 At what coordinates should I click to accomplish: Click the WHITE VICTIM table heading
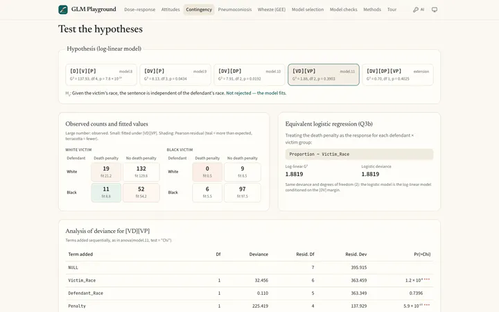point(78,150)
